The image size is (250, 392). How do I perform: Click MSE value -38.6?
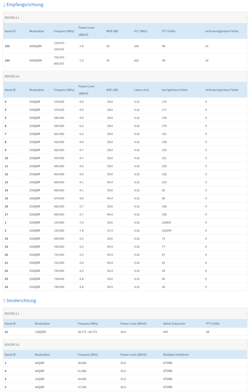tap(110, 110)
